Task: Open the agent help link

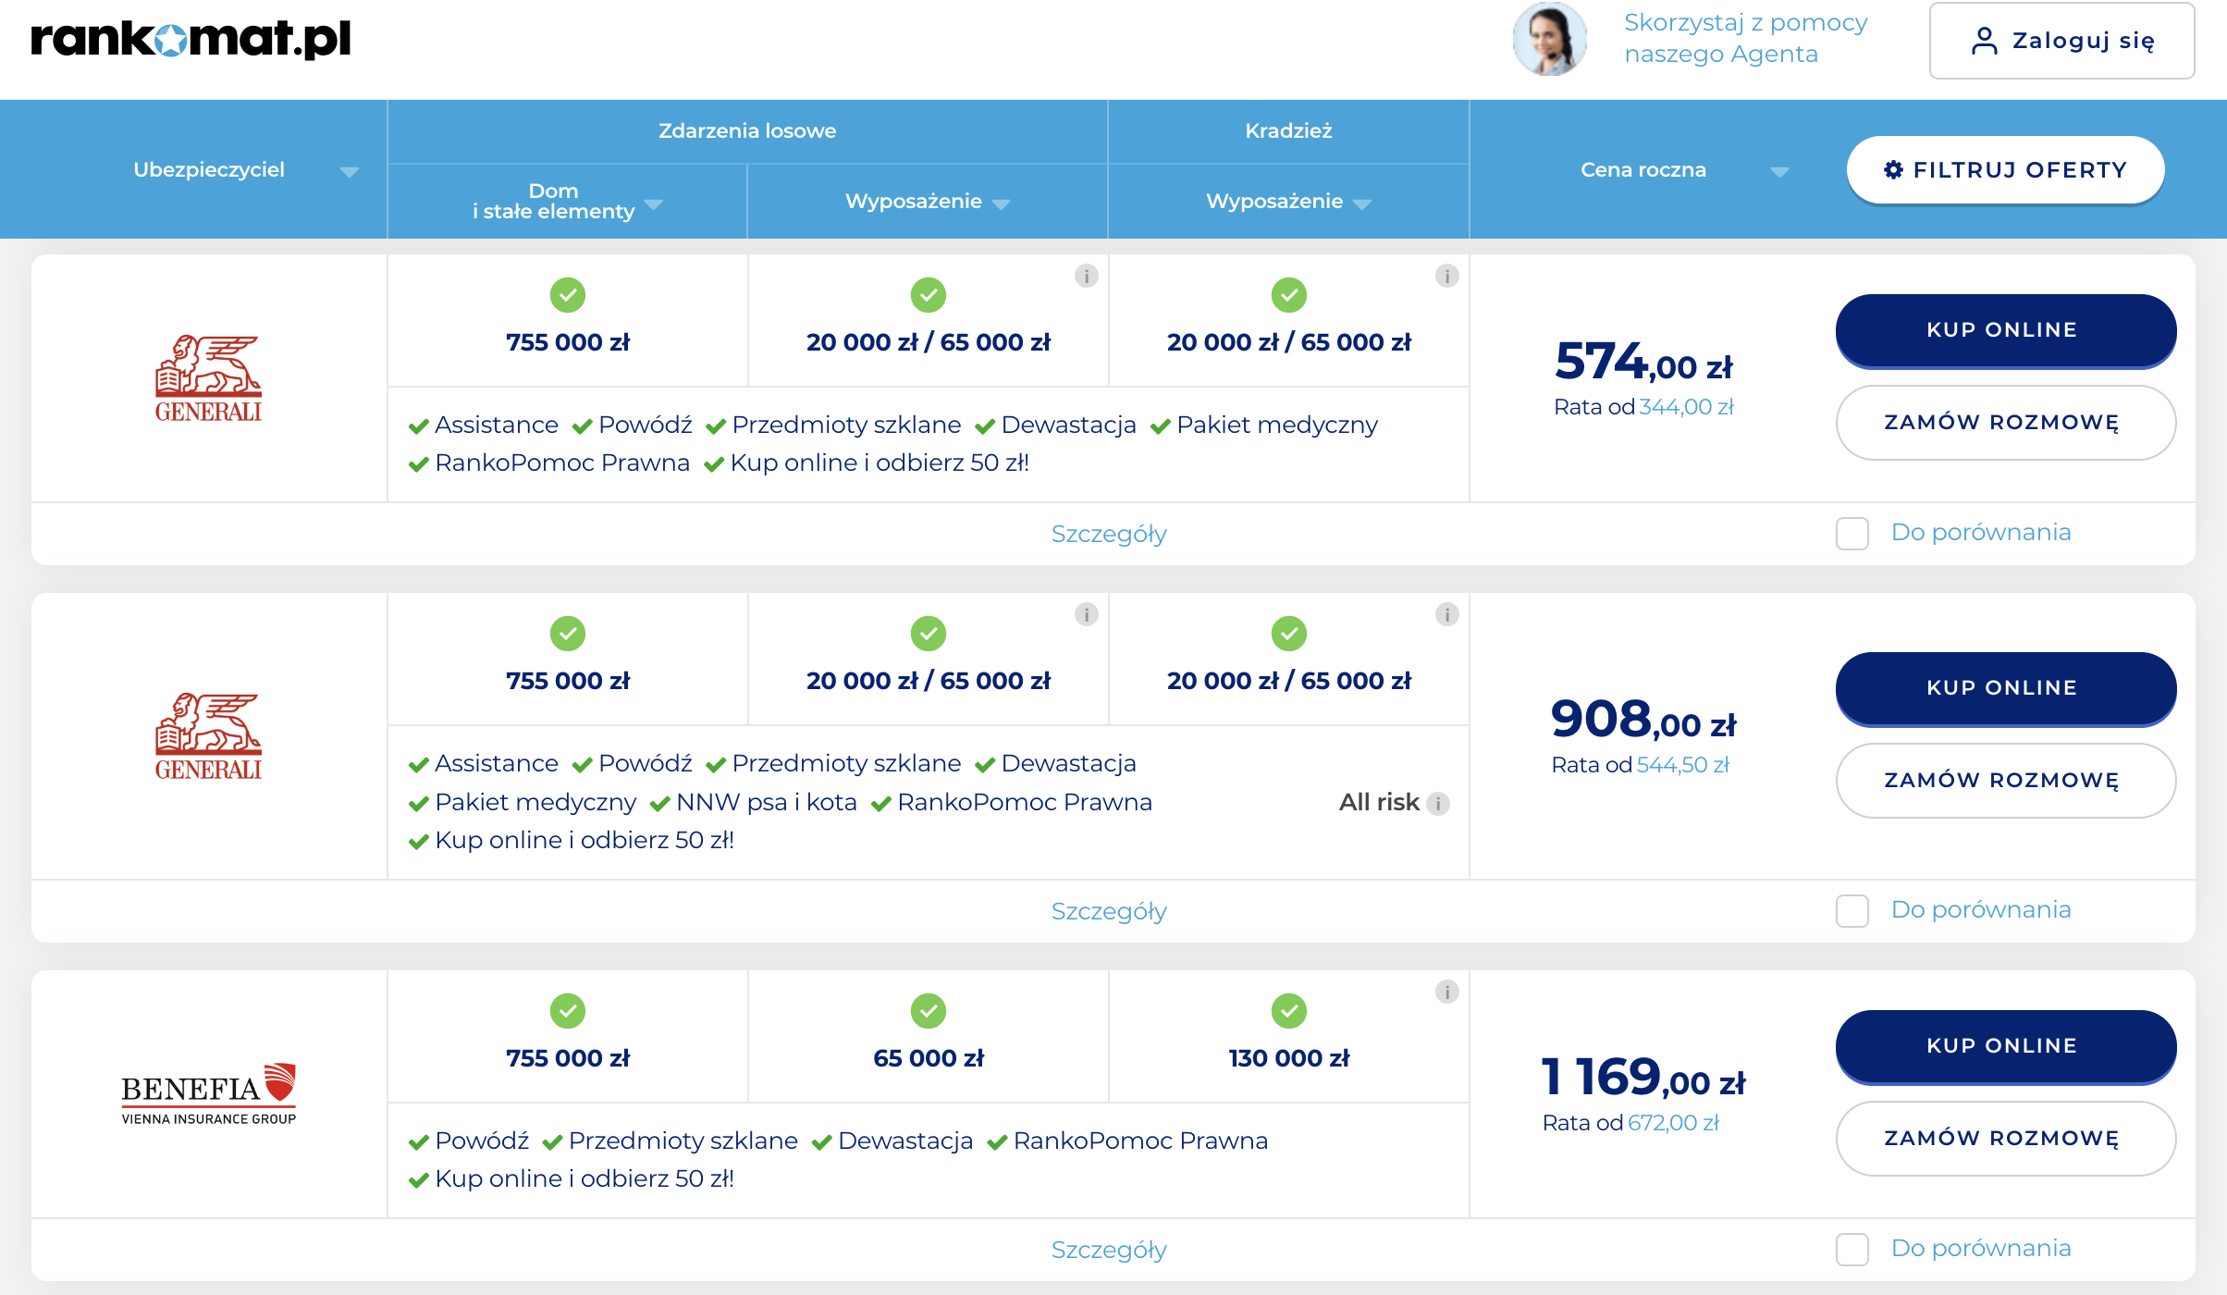Action: [1745, 38]
